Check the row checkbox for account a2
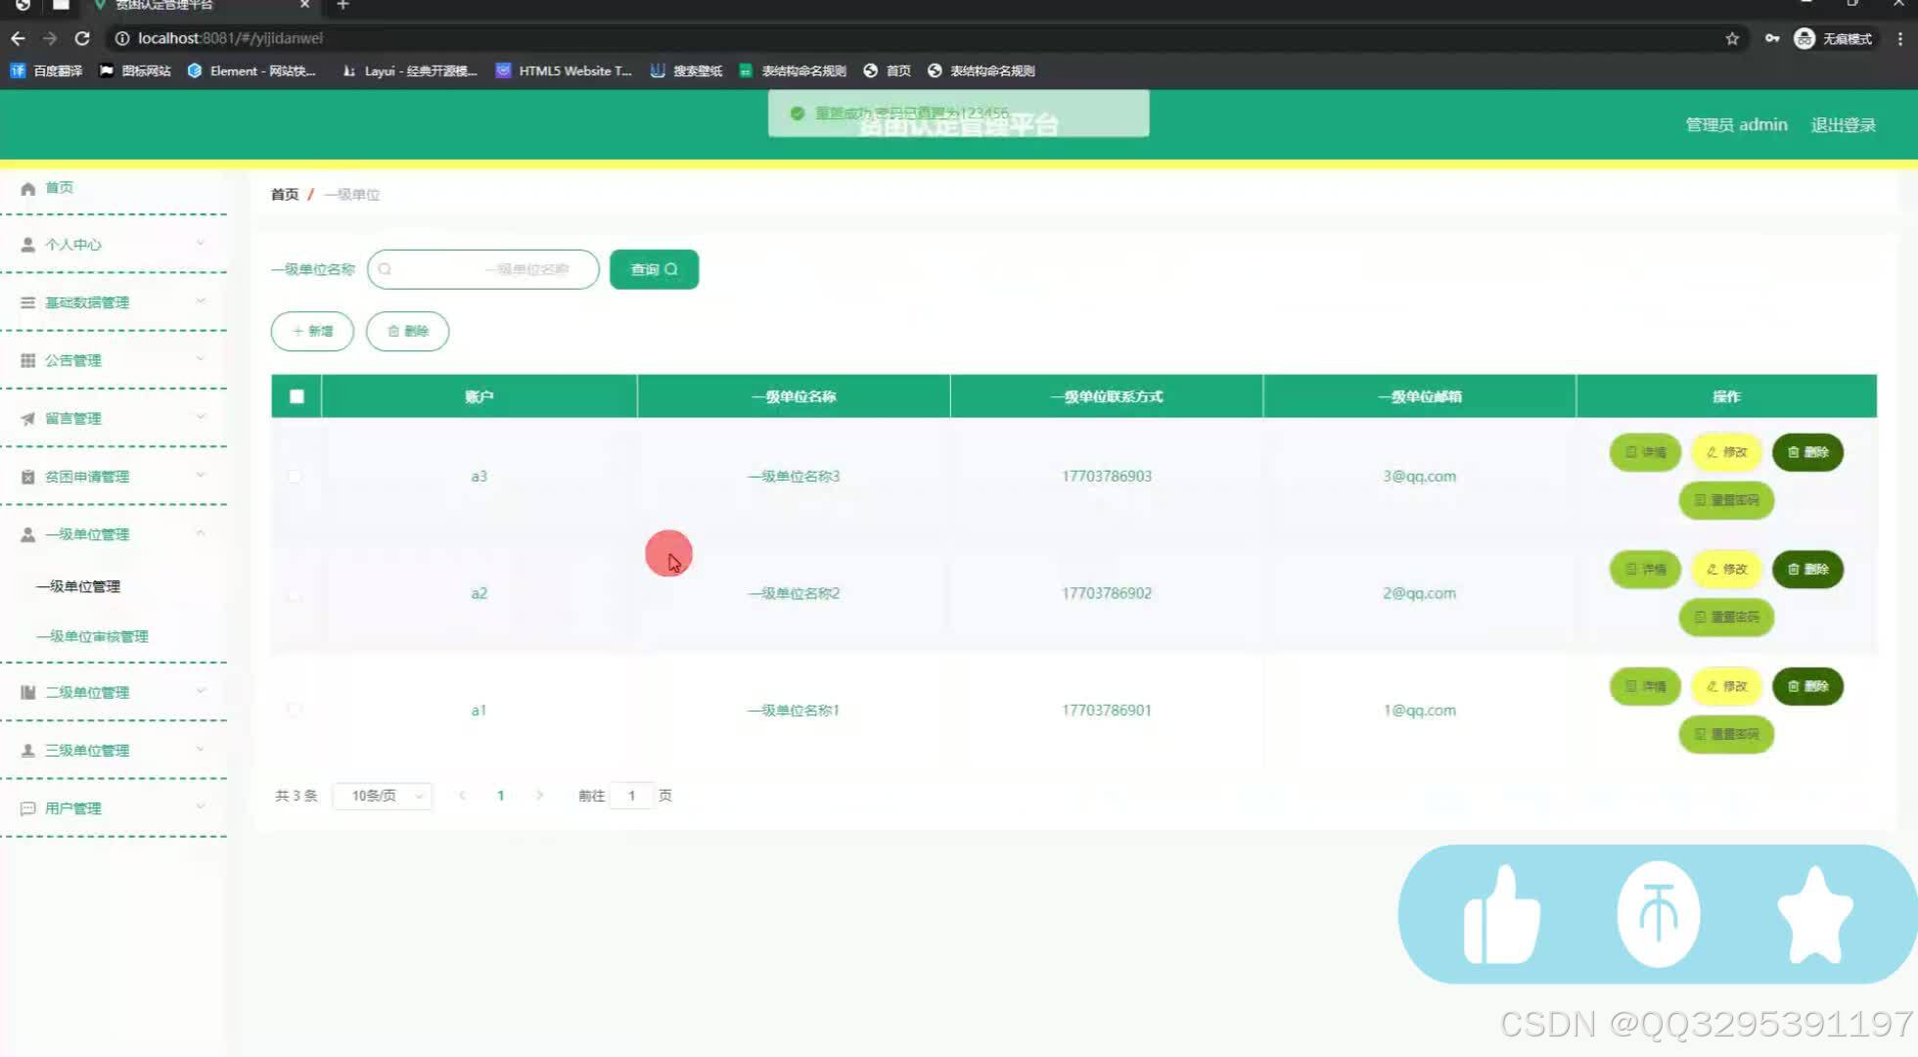This screenshot has width=1918, height=1057. click(295, 594)
